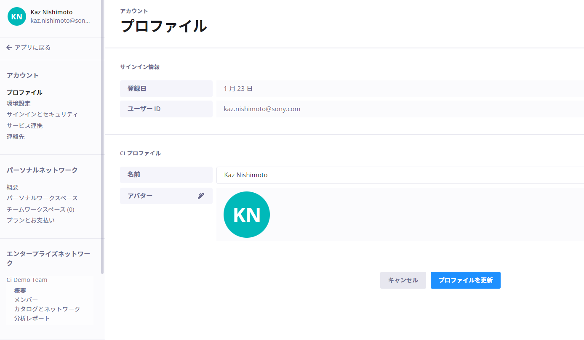Click the アプリに戻る link

tap(32, 48)
